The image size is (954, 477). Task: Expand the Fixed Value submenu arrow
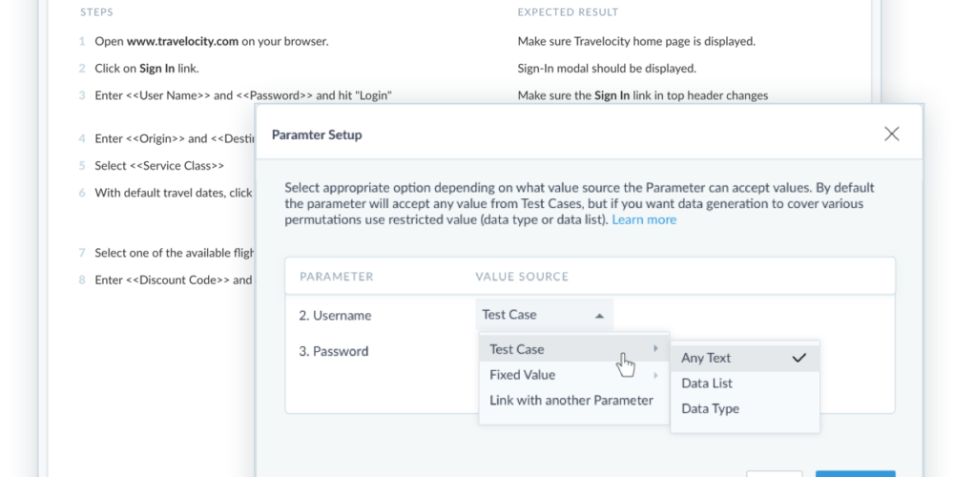(x=655, y=375)
